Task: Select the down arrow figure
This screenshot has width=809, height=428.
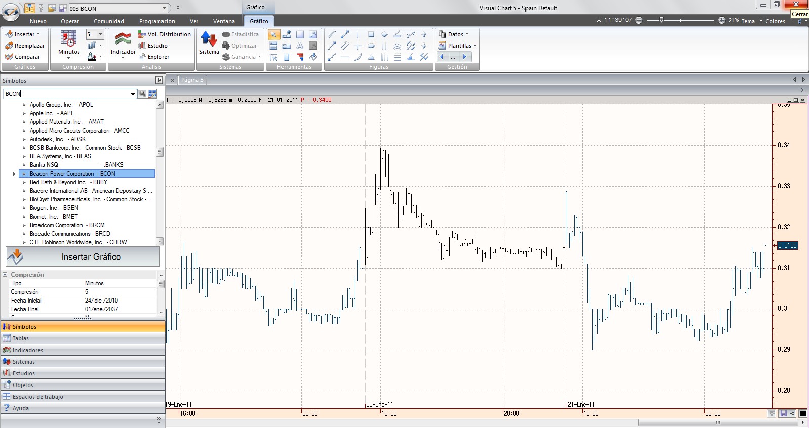Action: pos(424,46)
